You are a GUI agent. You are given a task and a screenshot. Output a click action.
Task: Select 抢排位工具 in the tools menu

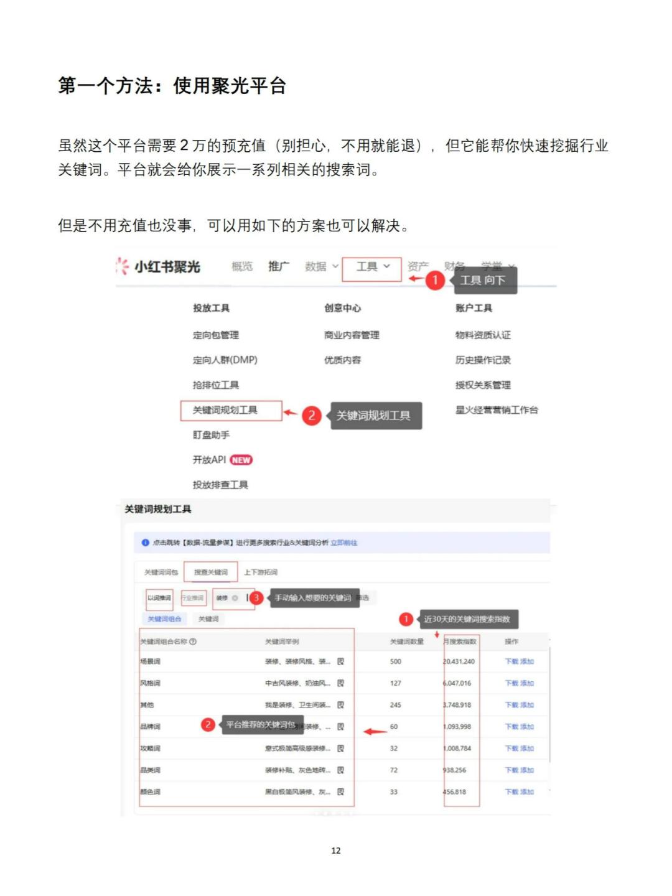(x=215, y=385)
